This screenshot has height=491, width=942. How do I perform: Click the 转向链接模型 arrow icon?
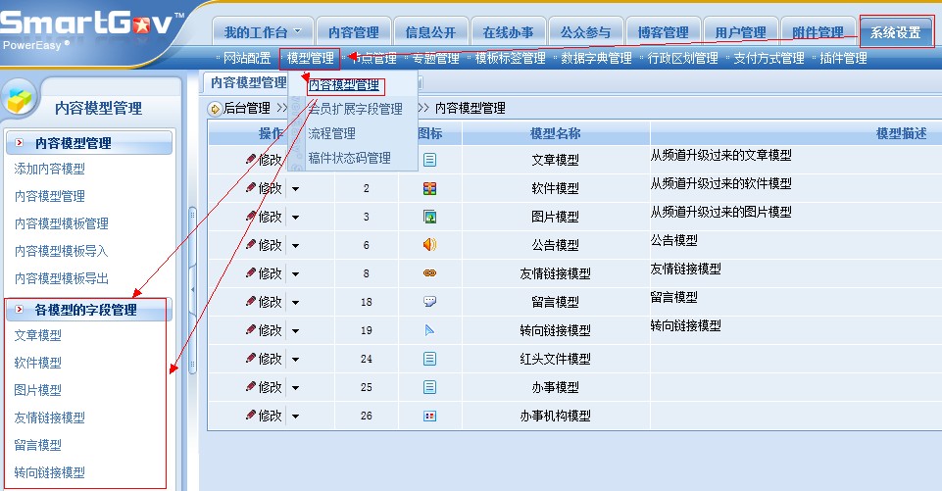429,330
